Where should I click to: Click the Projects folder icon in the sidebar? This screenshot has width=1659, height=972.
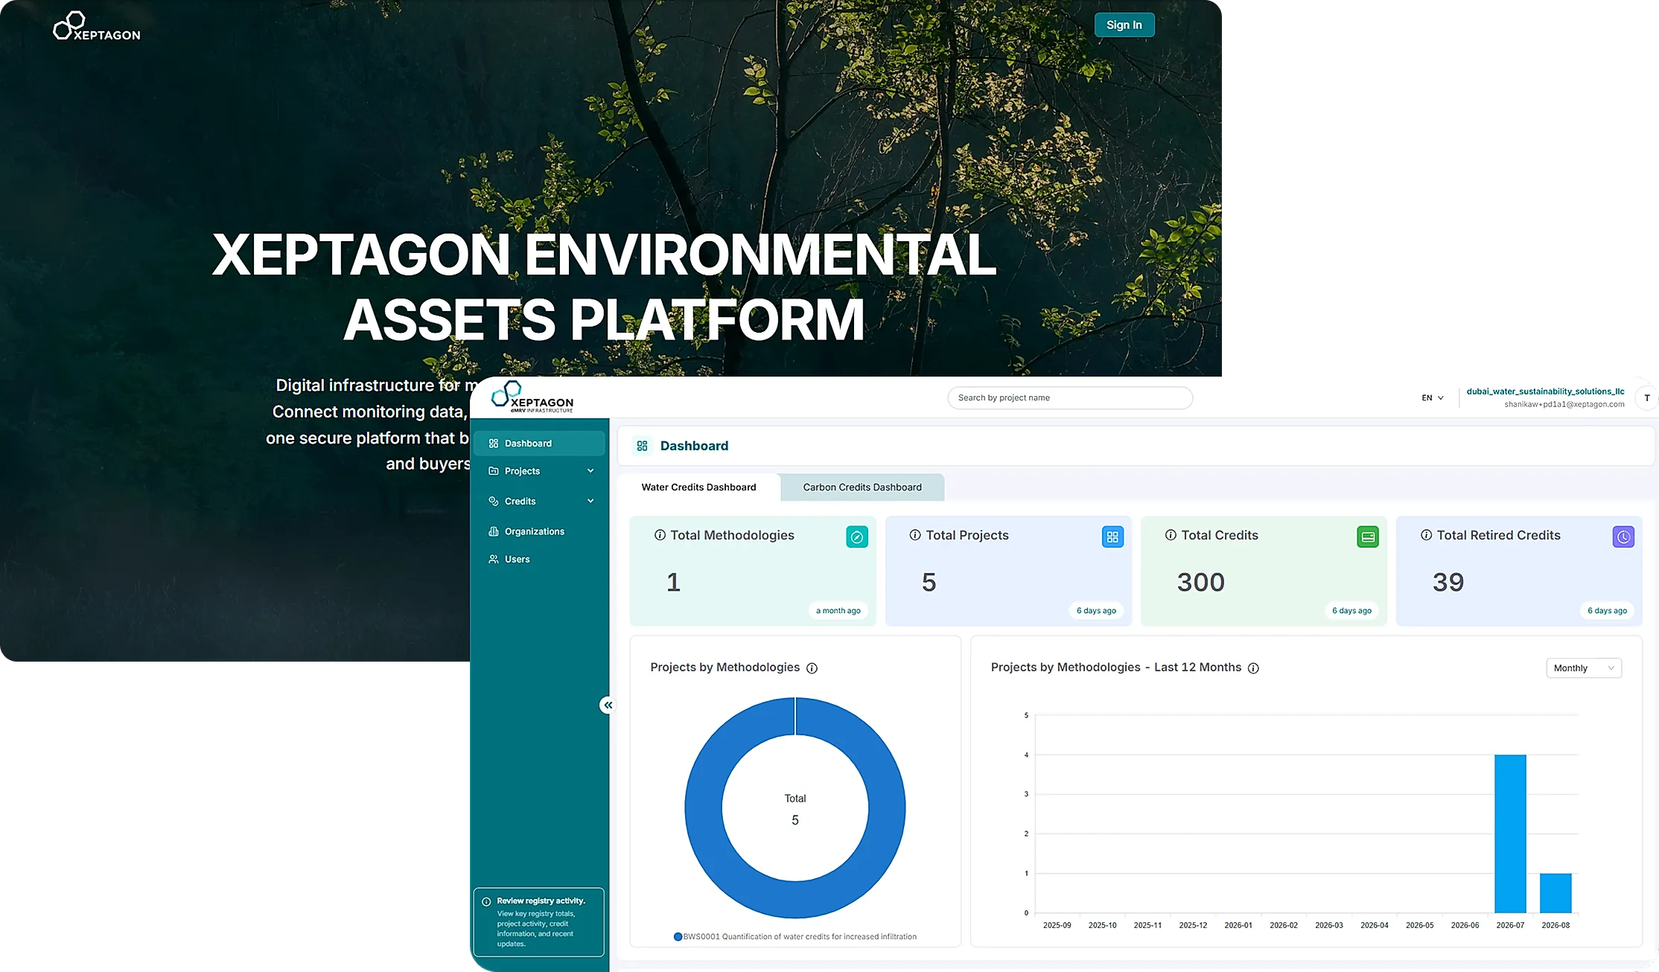tap(493, 471)
